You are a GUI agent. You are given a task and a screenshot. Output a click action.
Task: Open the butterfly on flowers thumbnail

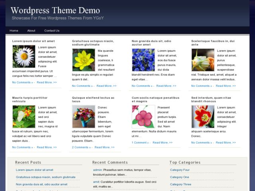tap(24, 117)
